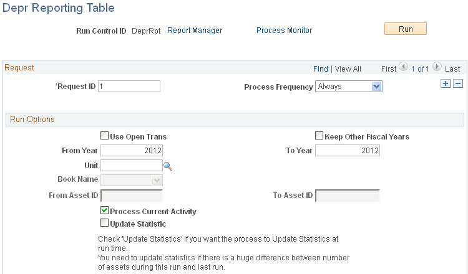Open the Process Frequency dropdown
468x274 pixels.
pyautogui.click(x=348, y=87)
